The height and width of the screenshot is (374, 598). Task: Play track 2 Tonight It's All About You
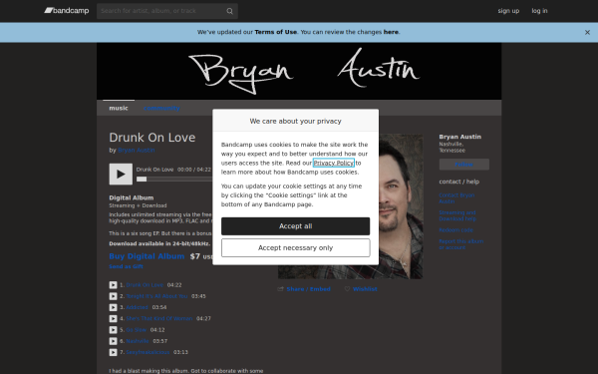point(113,296)
